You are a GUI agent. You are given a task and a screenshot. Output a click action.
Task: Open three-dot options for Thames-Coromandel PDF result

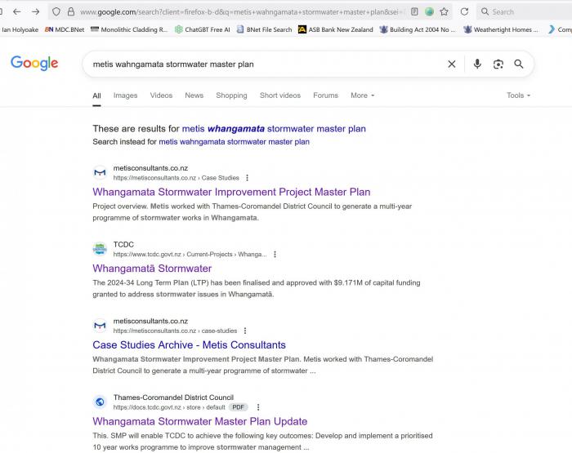point(258,407)
